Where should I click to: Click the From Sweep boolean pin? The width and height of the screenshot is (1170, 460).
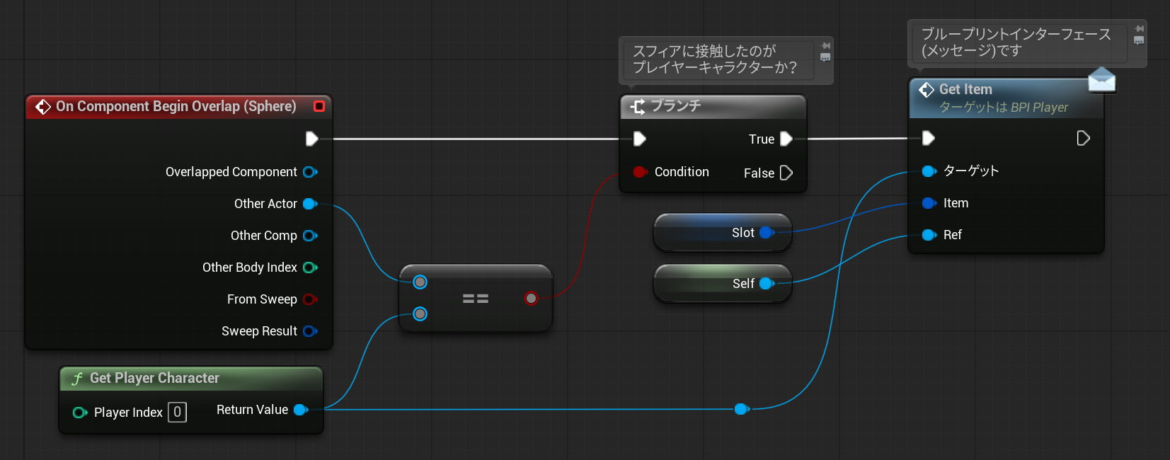(x=310, y=299)
